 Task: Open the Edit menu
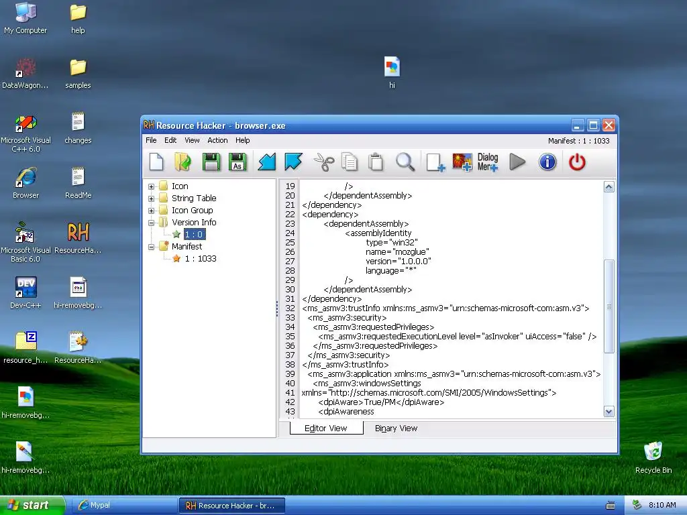point(170,140)
